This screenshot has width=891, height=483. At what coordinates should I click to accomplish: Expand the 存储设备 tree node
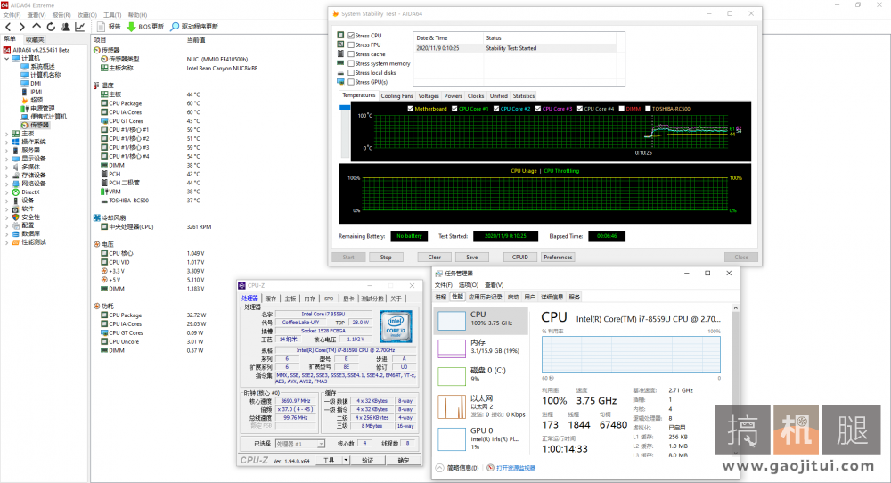[7, 175]
